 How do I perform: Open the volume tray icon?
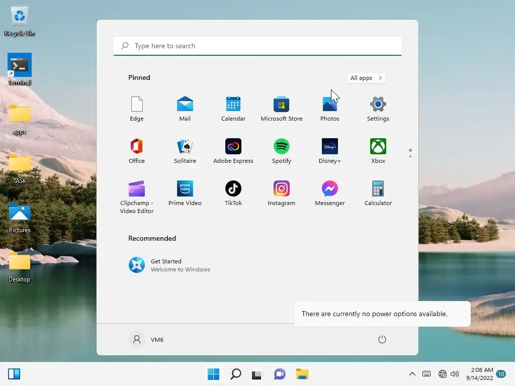(x=455, y=374)
